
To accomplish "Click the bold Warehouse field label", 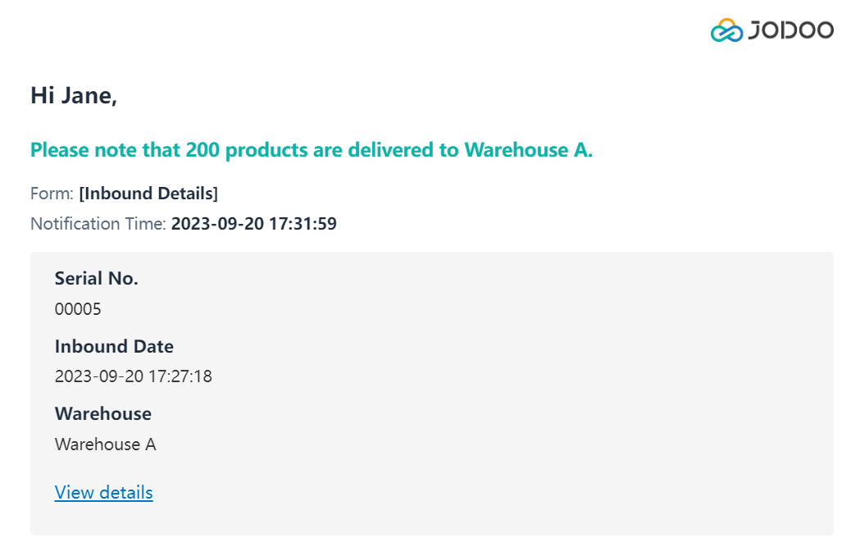I will point(102,413).
